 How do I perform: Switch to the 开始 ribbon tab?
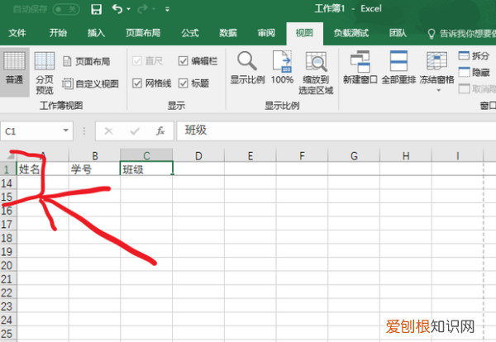click(x=58, y=33)
